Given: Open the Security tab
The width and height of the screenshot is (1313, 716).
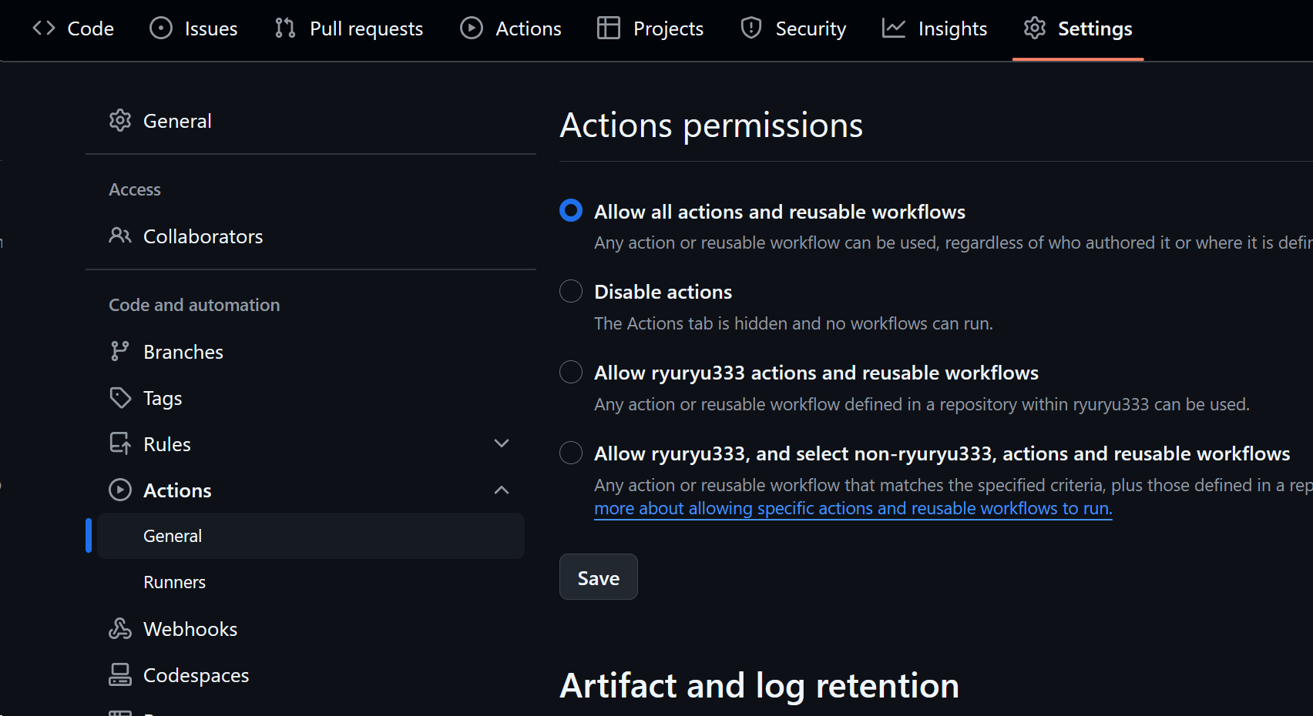Looking at the screenshot, I should (794, 28).
